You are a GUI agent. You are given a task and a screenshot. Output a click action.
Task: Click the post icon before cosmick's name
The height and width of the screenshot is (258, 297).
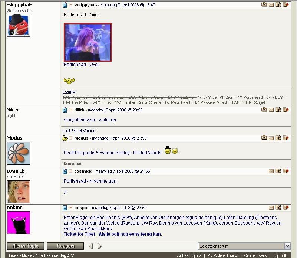tap(65, 171)
